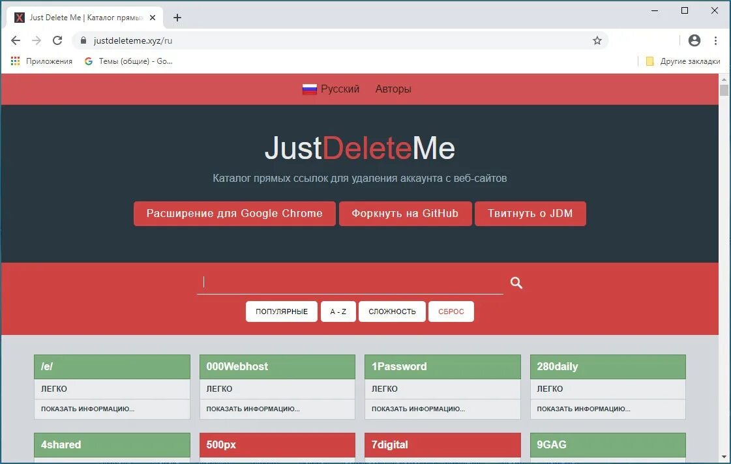Click Расширение для Google Chrome button

point(235,213)
